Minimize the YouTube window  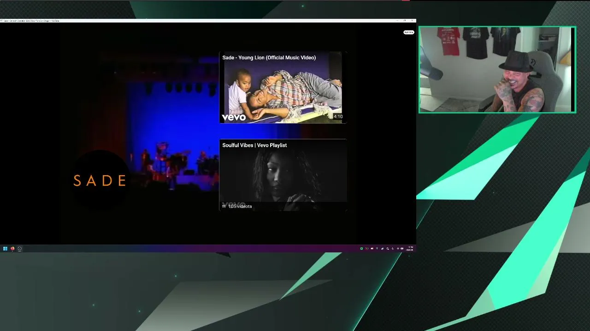click(x=397, y=21)
